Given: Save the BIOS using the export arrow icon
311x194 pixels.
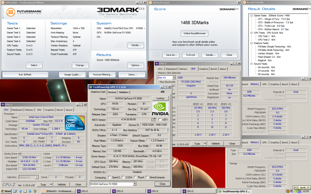Looking at the screenshot, I should tap(154, 120).
